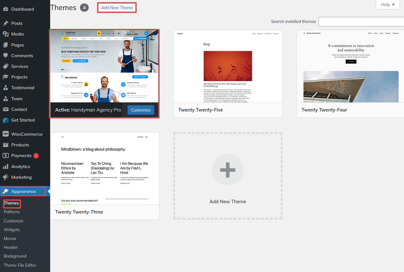
Task: Click the Team person icon
Action: 5,99
